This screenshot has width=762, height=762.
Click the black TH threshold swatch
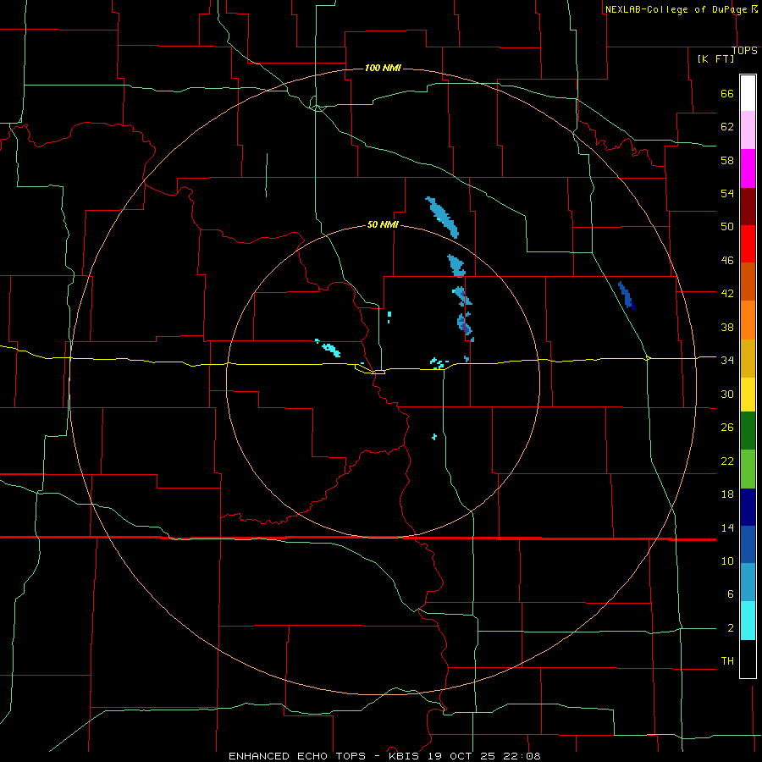tap(748, 659)
